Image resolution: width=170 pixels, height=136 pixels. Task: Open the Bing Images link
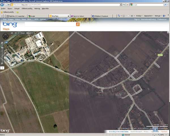click(x=11, y=19)
